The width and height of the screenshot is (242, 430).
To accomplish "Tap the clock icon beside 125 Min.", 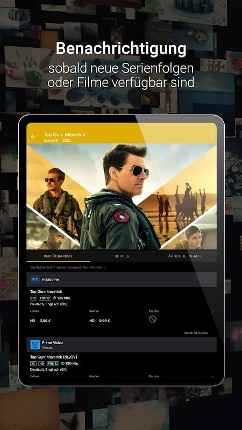I will [x=54, y=298].
